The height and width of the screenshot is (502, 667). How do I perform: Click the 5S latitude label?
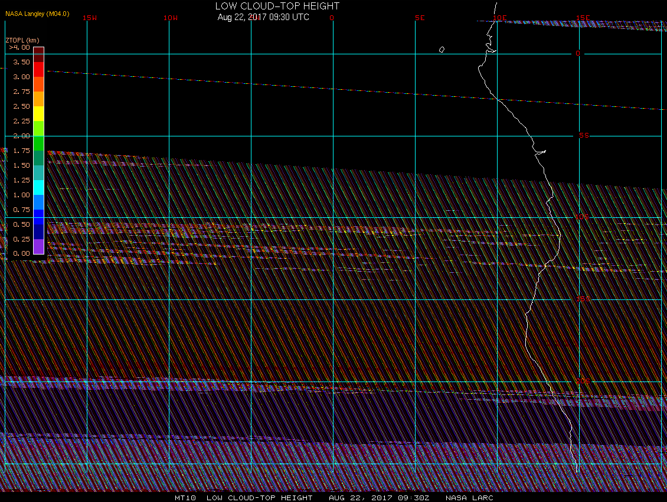click(x=584, y=135)
